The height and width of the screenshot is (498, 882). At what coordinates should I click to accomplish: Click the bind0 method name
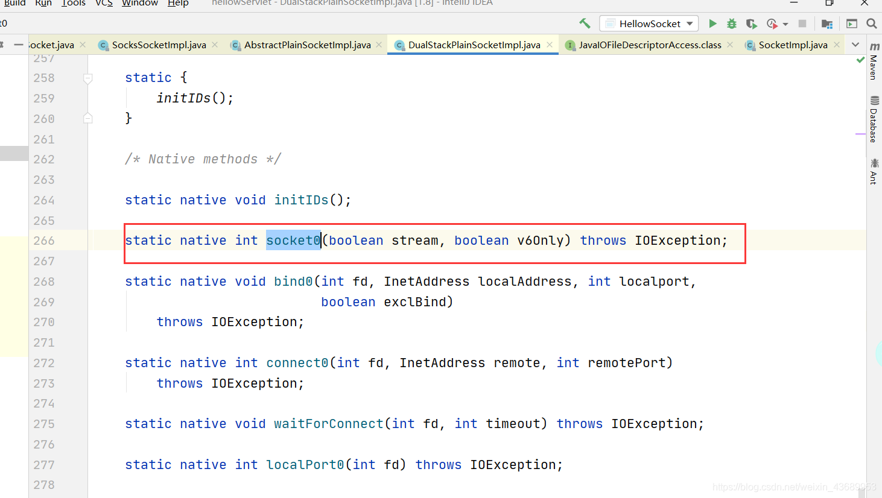(294, 282)
